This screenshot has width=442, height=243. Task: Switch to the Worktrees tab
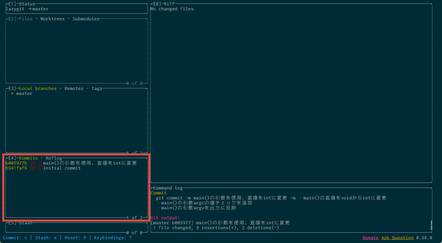[54, 19]
